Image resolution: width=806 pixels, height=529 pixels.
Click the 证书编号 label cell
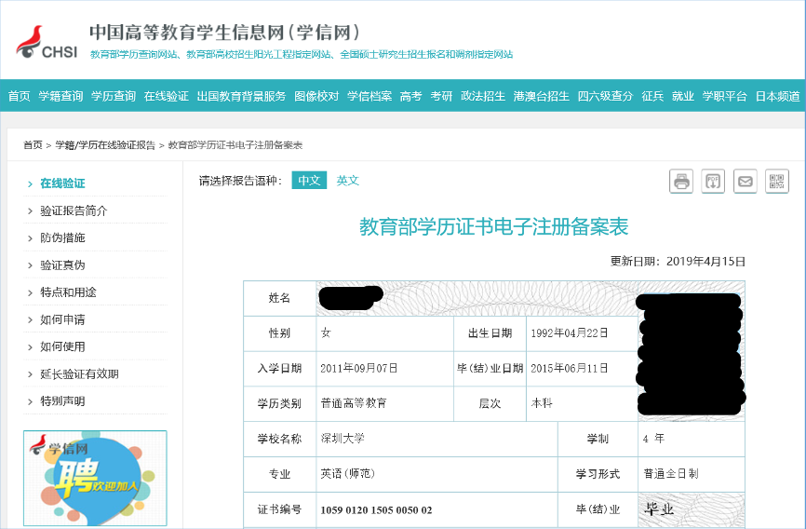(x=279, y=509)
